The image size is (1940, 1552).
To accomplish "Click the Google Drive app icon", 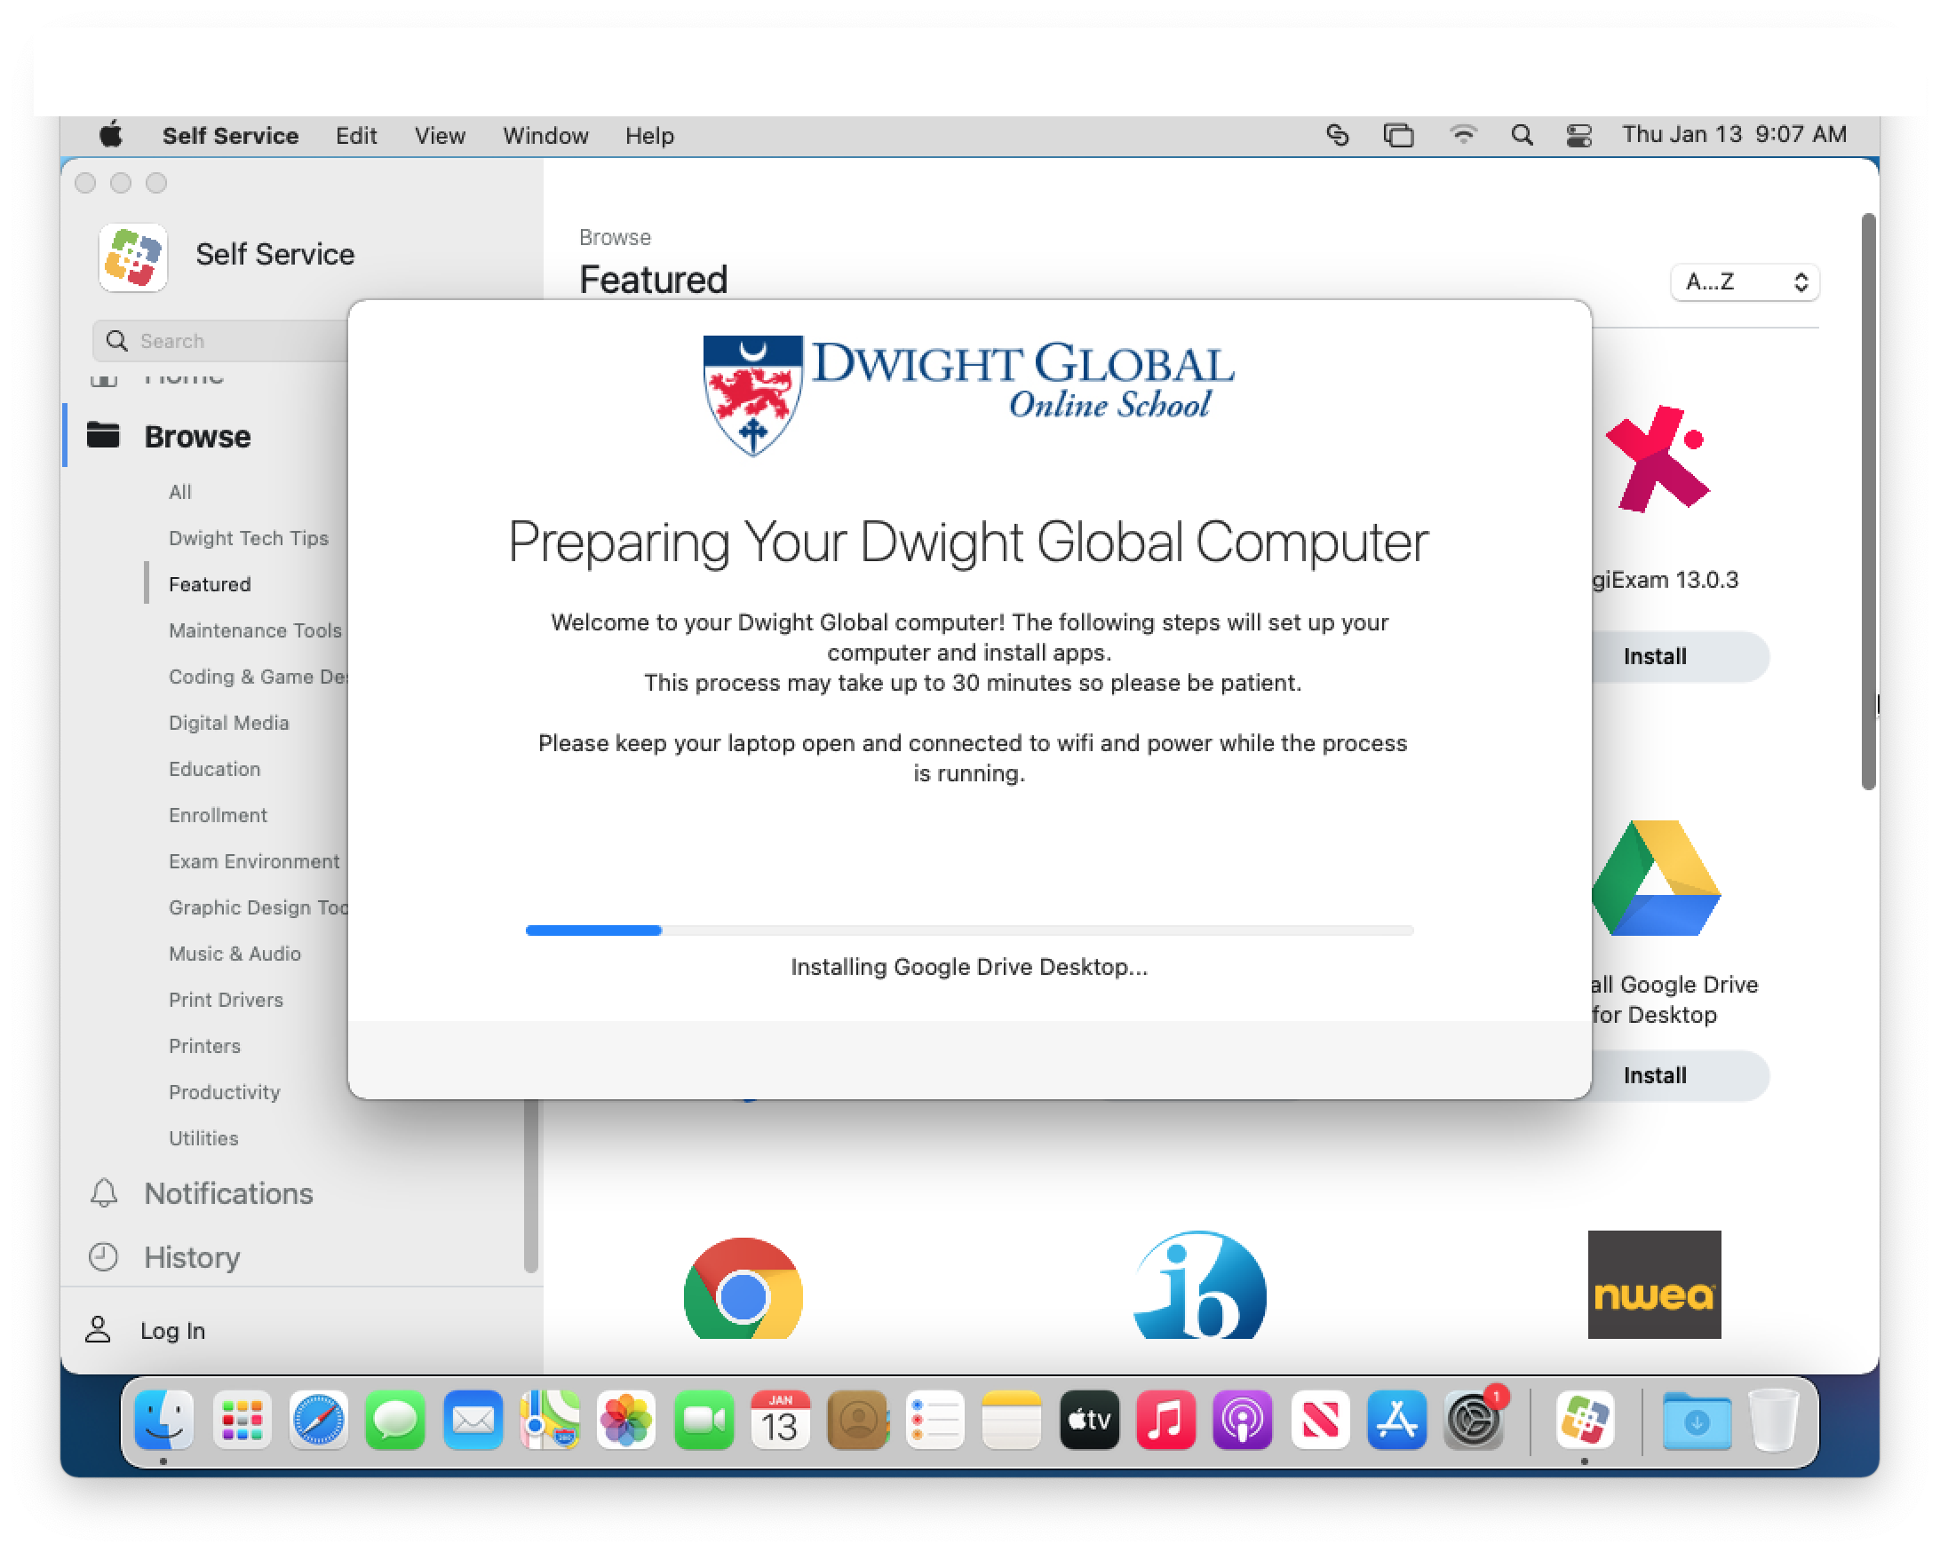I will (1656, 879).
